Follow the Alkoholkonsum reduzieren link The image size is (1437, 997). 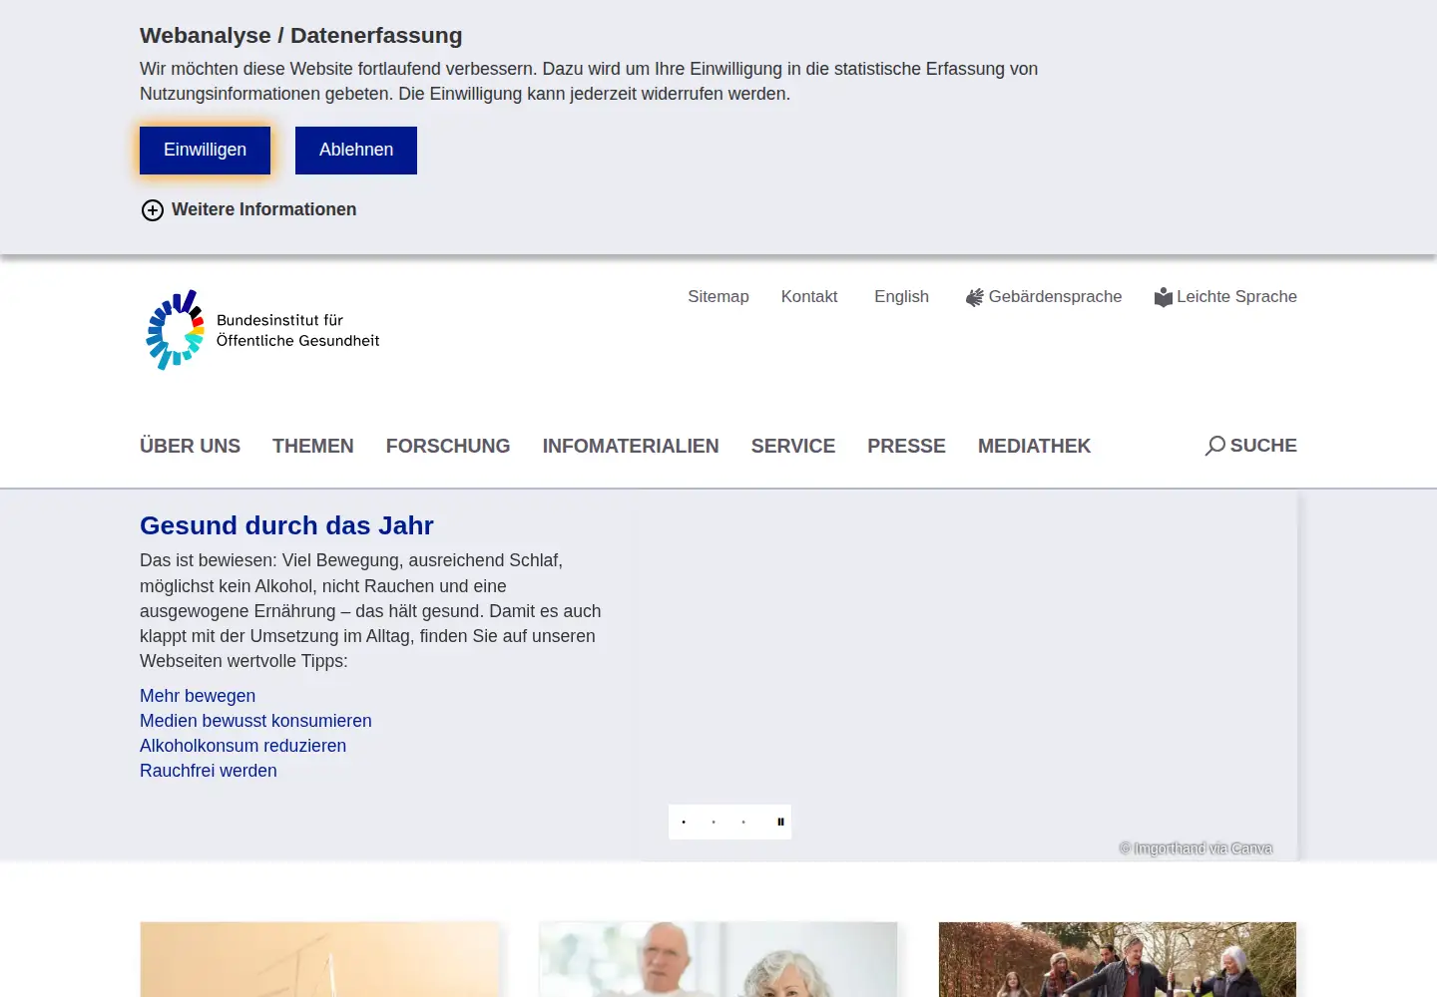tap(242, 746)
